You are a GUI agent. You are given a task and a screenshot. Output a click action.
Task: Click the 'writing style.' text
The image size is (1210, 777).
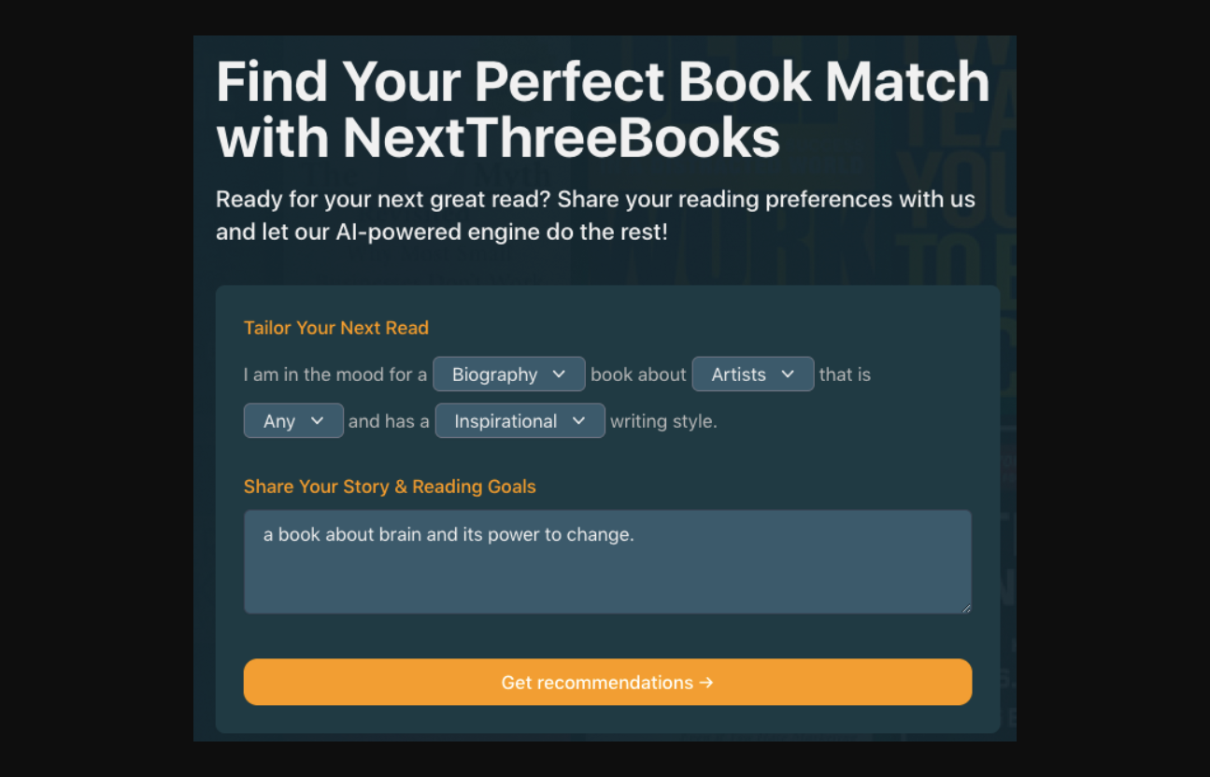pos(663,421)
